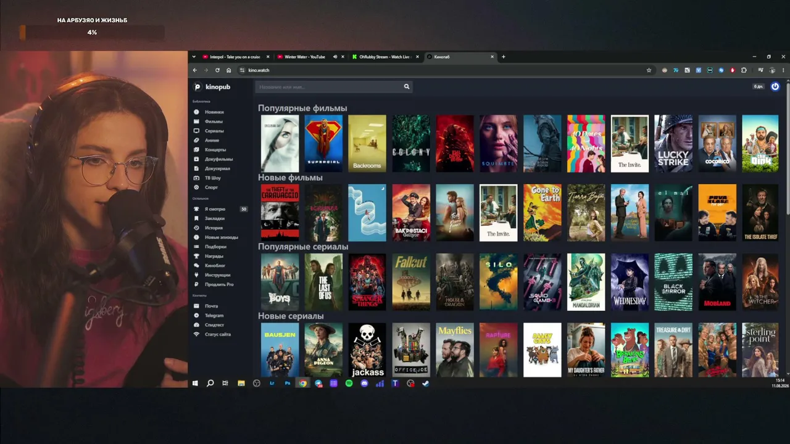Open the Supergirl movie poster
This screenshot has width=790, height=444.
click(x=323, y=144)
